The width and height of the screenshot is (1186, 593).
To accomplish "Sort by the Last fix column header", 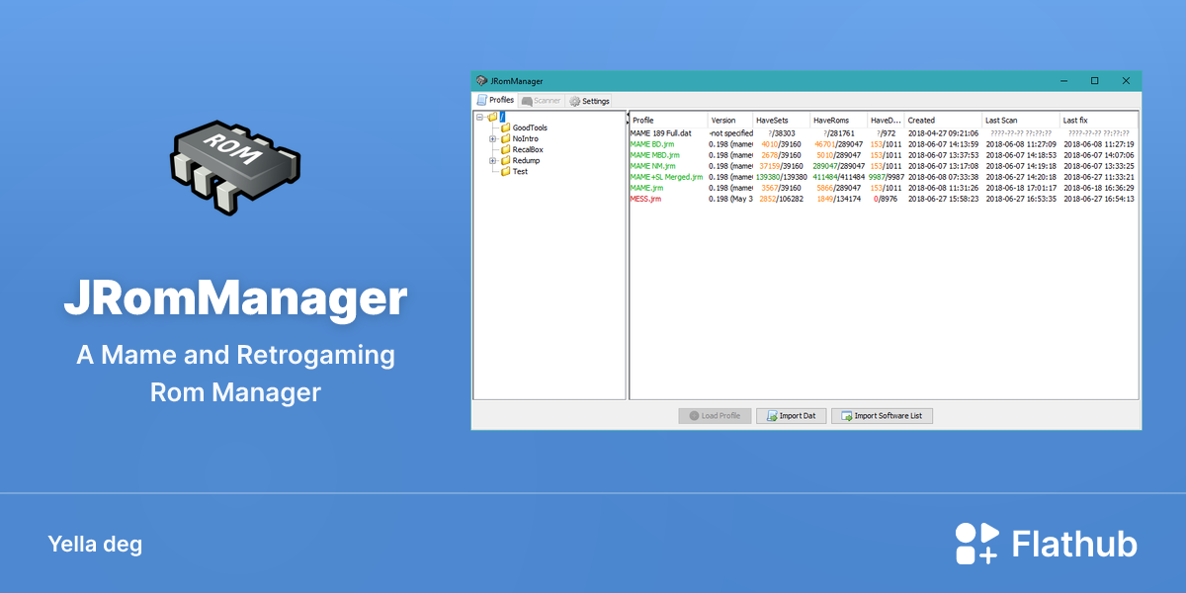I will (1098, 120).
